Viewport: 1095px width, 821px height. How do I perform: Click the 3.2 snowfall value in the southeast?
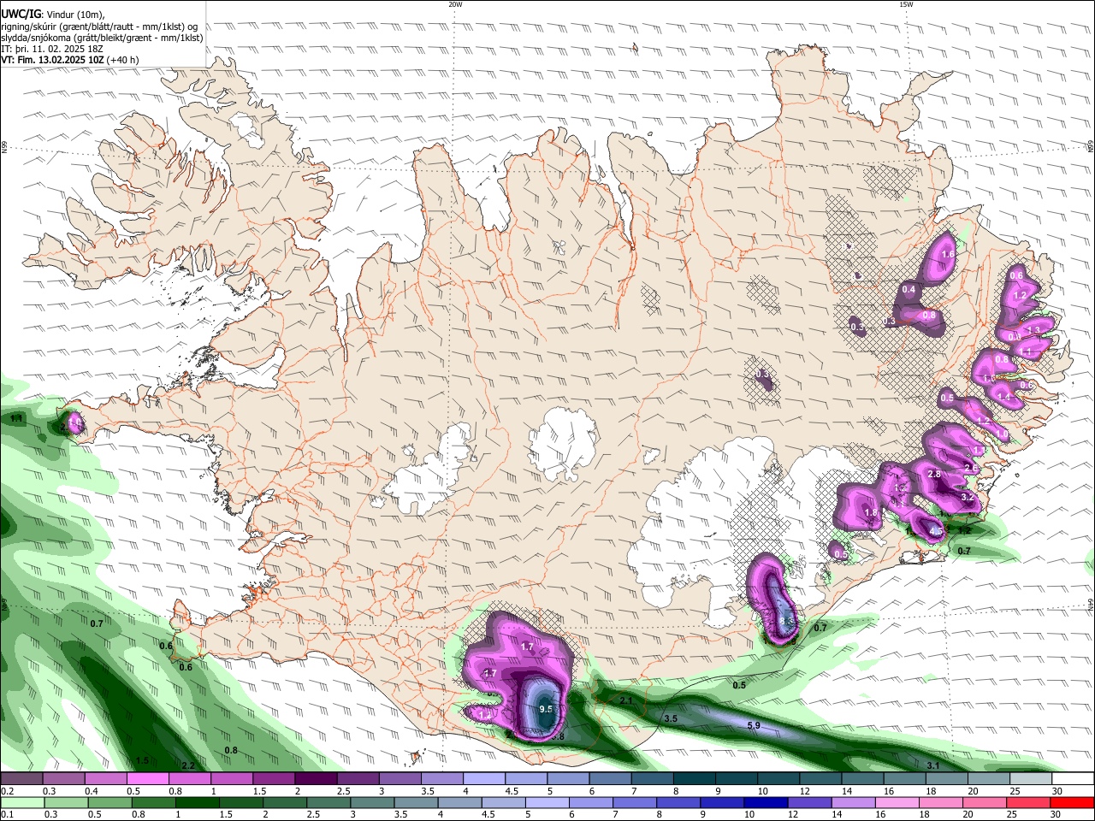point(968,497)
